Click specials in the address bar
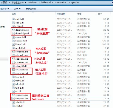This screenshot has width=113, height=108. pyautogui.click(x=75, y=2)
